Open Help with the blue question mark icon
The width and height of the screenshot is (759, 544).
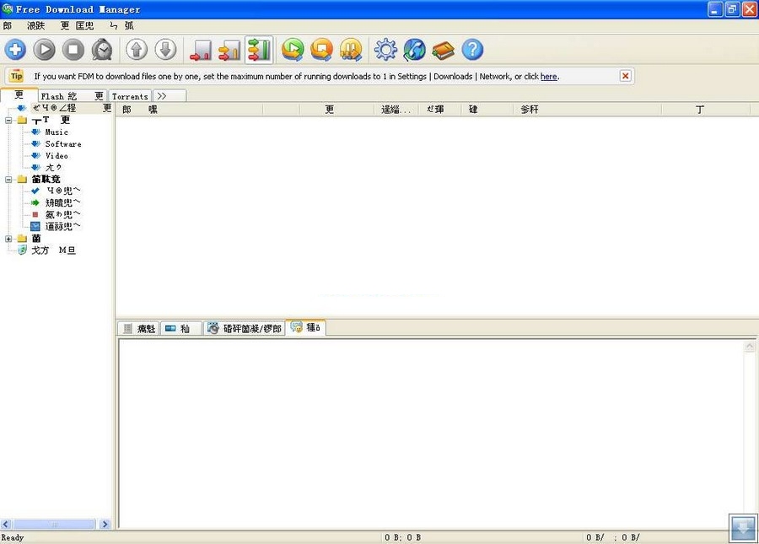472,50
